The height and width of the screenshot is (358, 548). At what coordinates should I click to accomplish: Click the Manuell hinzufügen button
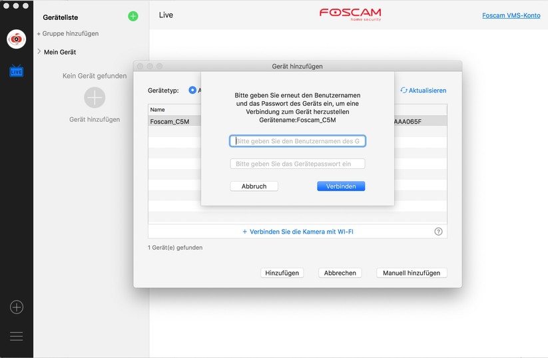[x=411, y=273]
